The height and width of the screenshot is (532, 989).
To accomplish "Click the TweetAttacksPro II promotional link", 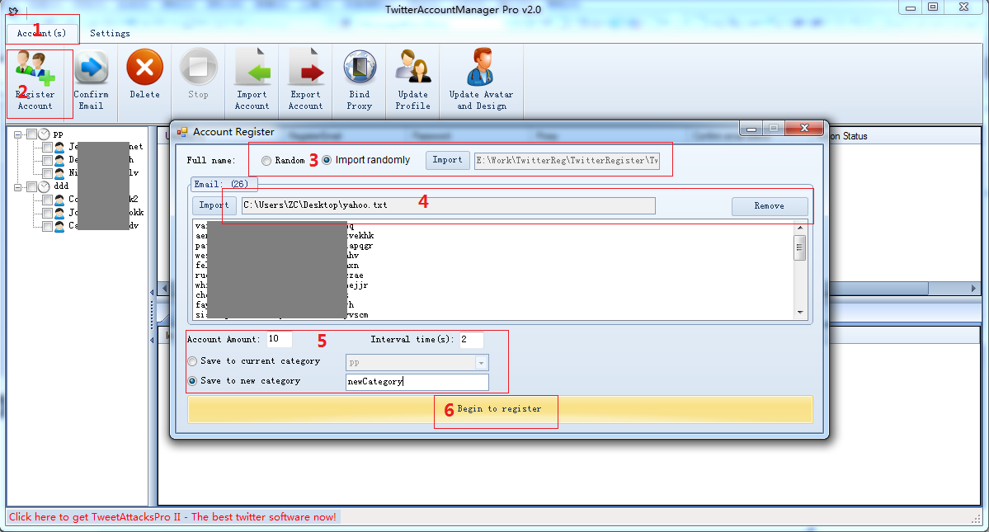I will (173, 517).
